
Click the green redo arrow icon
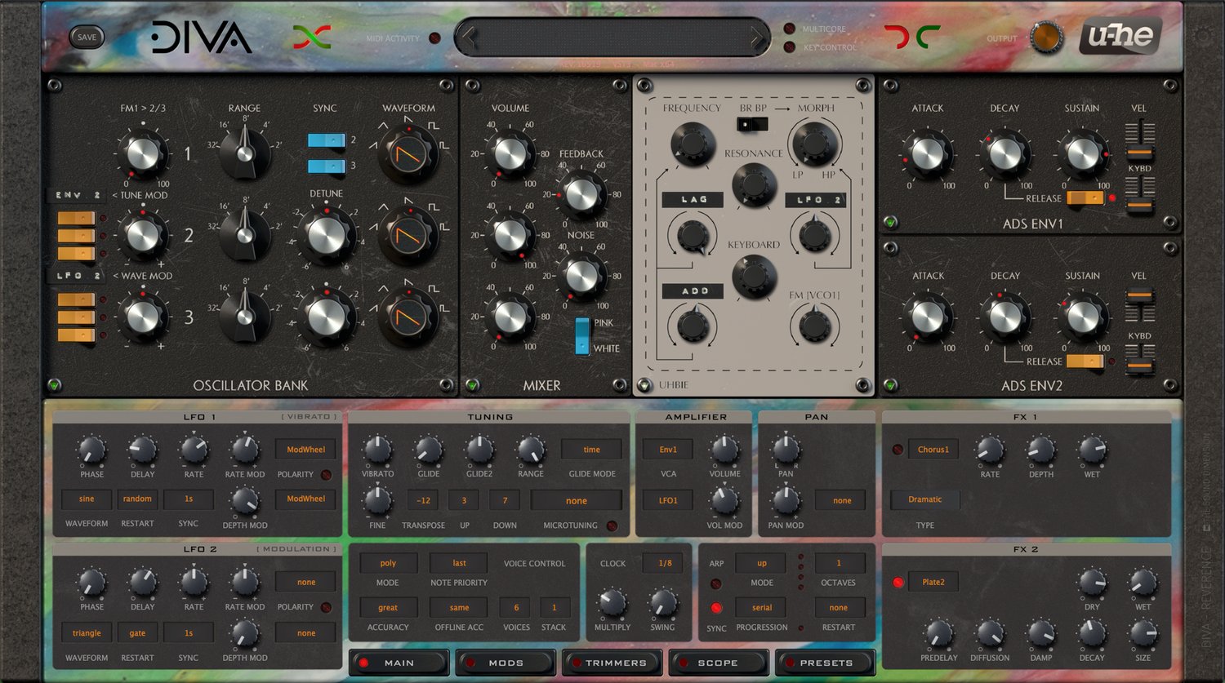click(x=928, y=38)
